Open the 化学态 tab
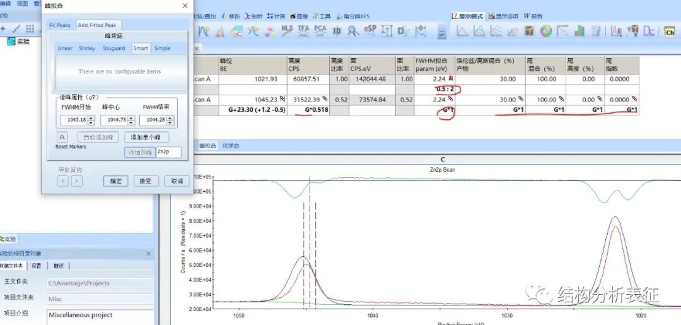681x325 pixels. (231, 146)
